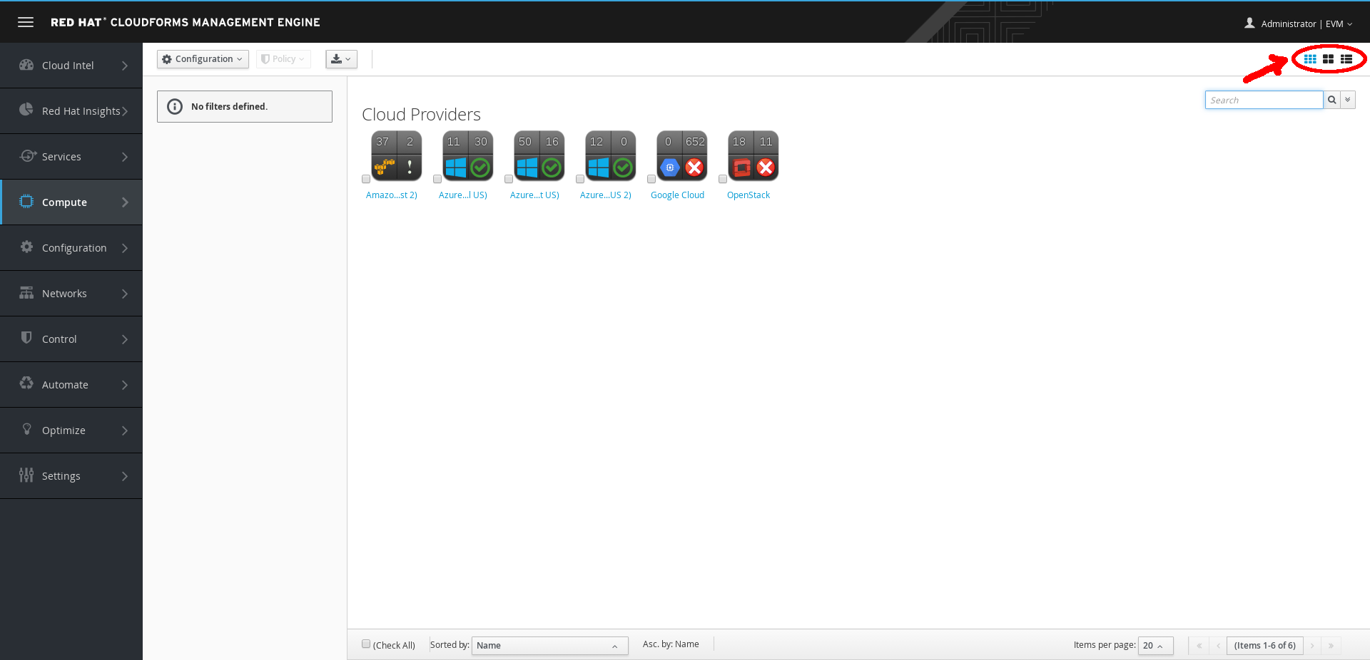Click the Settings sliders icon
Screen dimensions: 1370x660
coord(26,475)
